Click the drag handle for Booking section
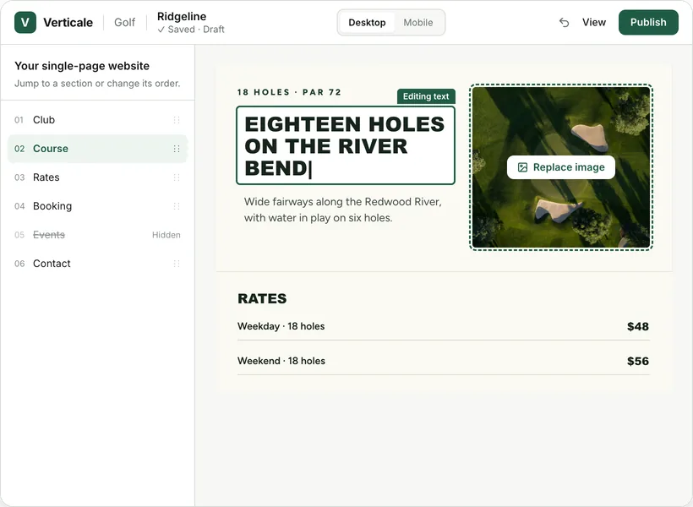The image size is (693, 507). [177, 206]
